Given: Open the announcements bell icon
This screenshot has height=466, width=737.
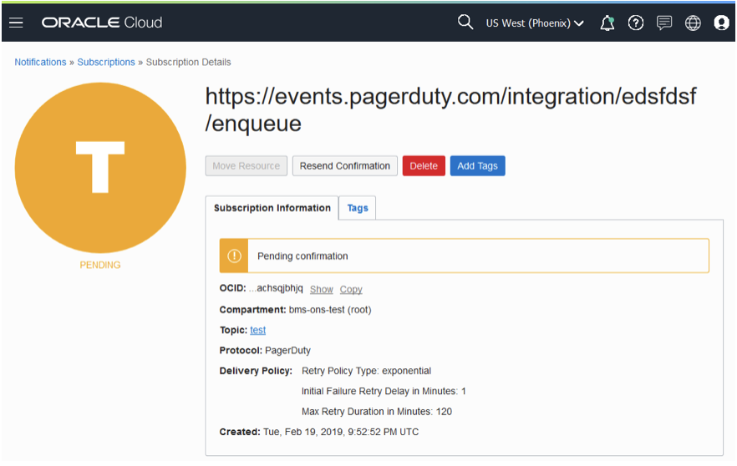Looking at the screenshot, I should pos(607,23).
